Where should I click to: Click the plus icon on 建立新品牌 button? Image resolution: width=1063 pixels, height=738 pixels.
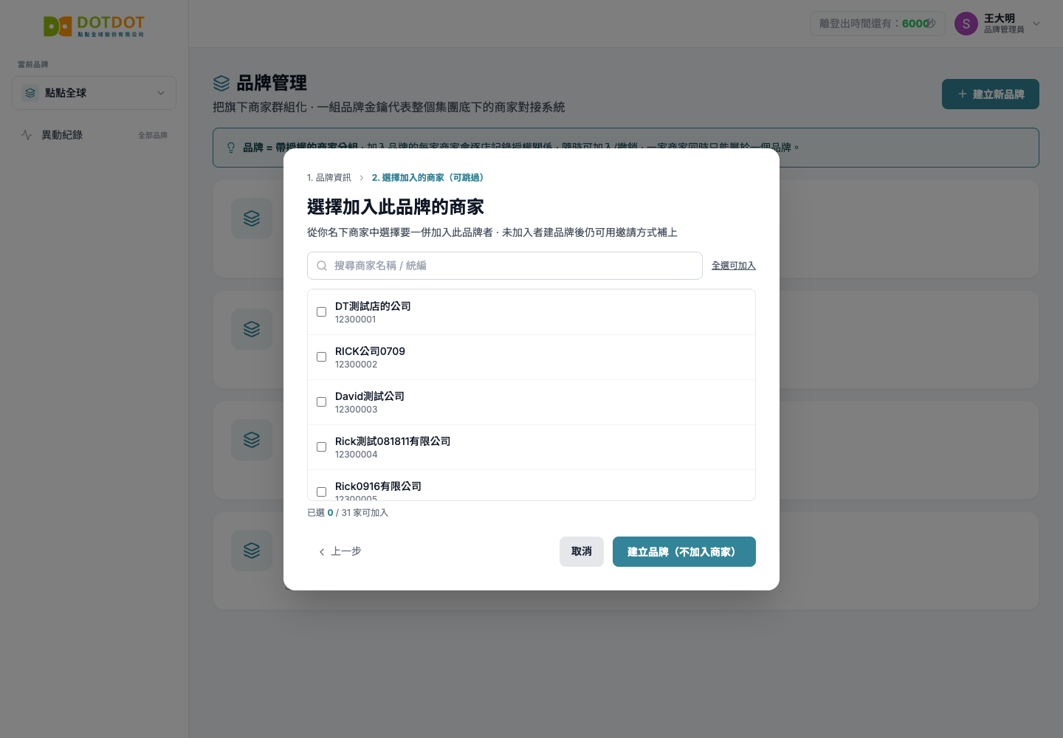coord(963,94)
